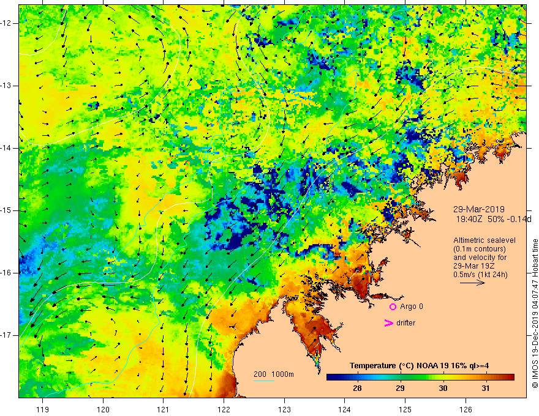This screenshot has width=539, height=416.
Task: Click the '19:40Z 50% -0.14d' text
Action: pyautogui.click(x=494, y=219)
